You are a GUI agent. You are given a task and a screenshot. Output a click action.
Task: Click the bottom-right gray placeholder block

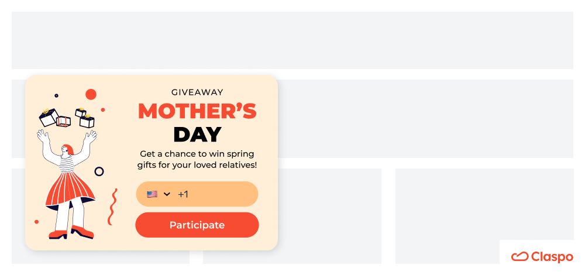point(484,216)
